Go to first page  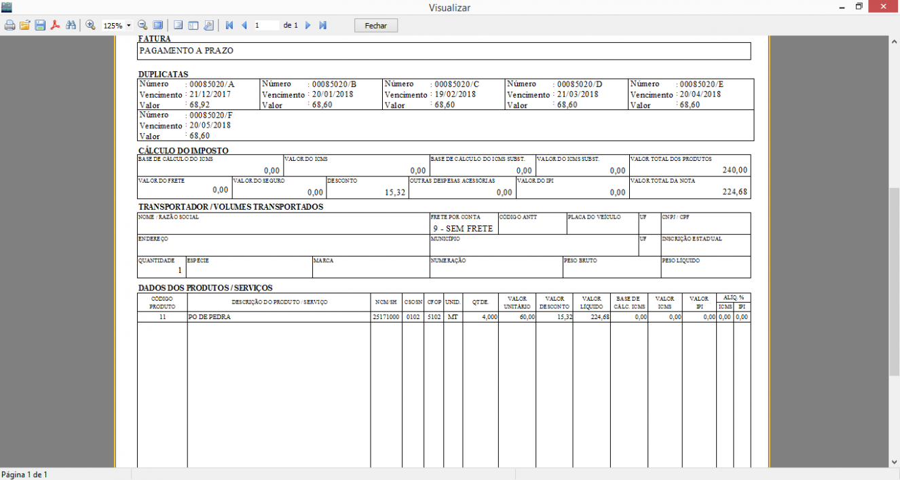coord(229,25)
